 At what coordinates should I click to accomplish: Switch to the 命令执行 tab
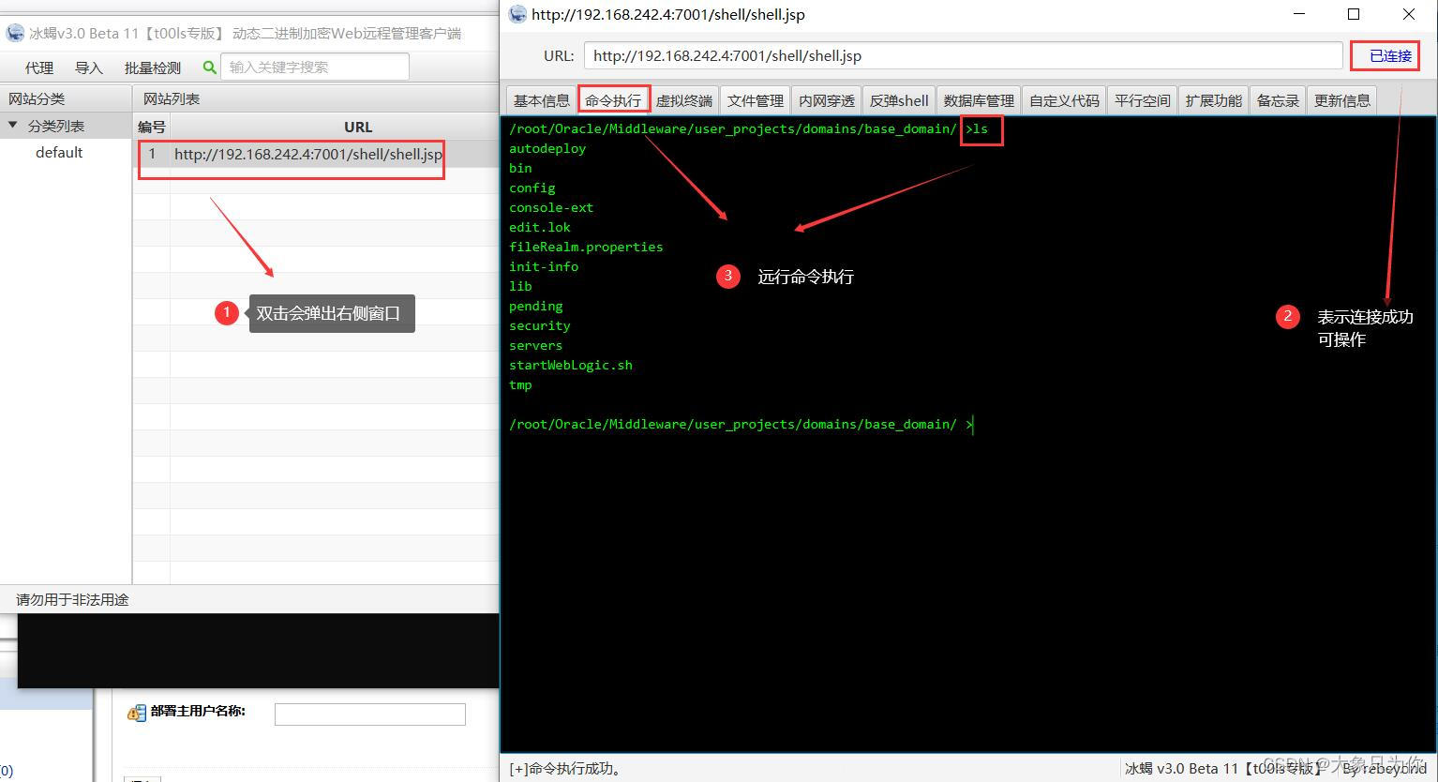pos(613,100)
